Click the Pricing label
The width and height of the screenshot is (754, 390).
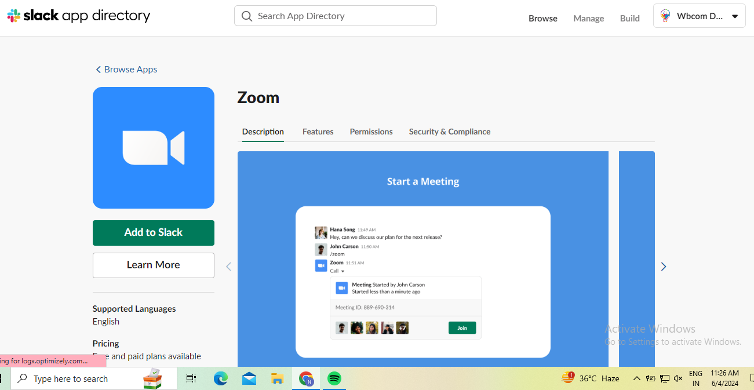coord(106,344)
